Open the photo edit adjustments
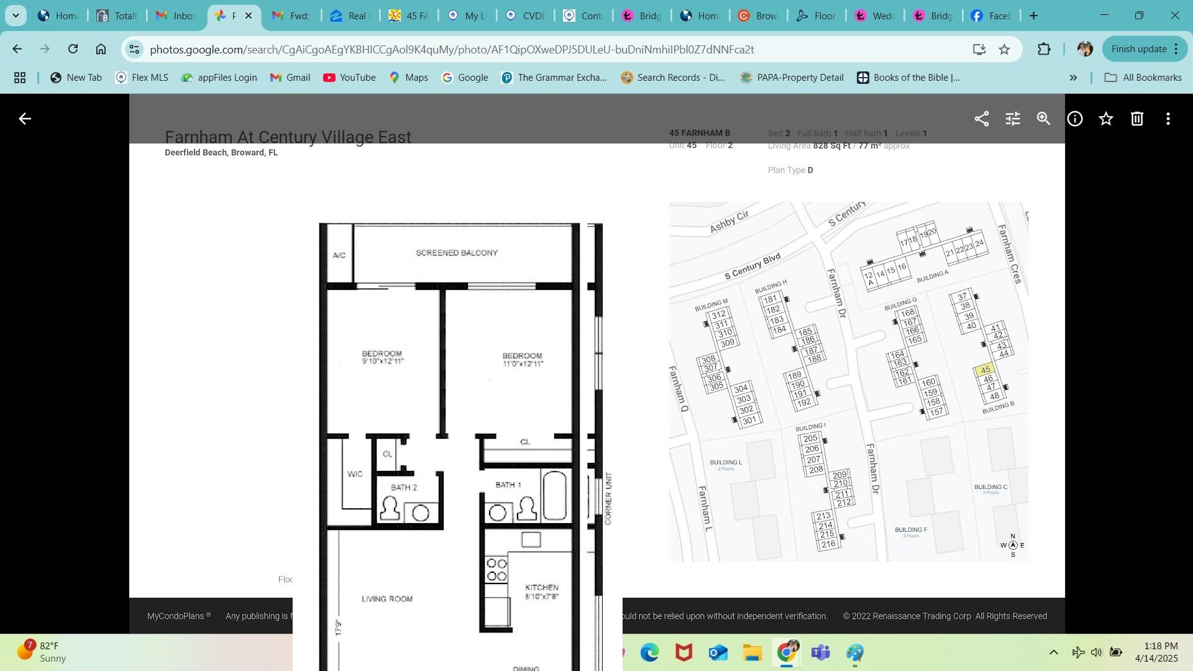 [x=1013, y=119]
